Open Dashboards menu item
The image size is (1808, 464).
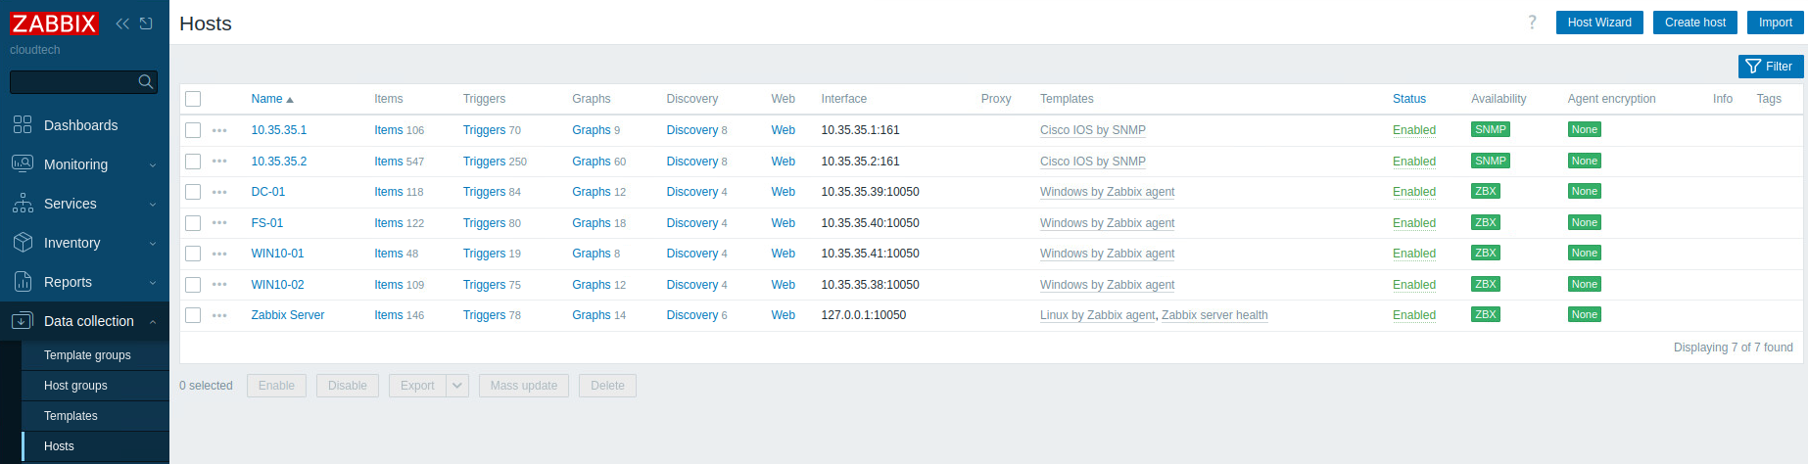[x=80, y=125]
